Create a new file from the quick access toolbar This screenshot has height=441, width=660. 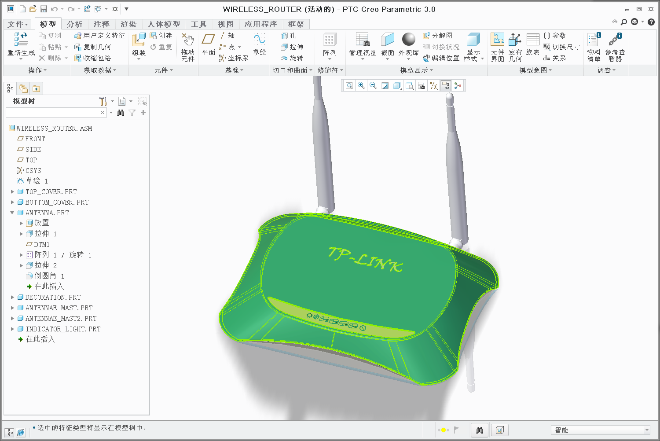pos(23,9)
